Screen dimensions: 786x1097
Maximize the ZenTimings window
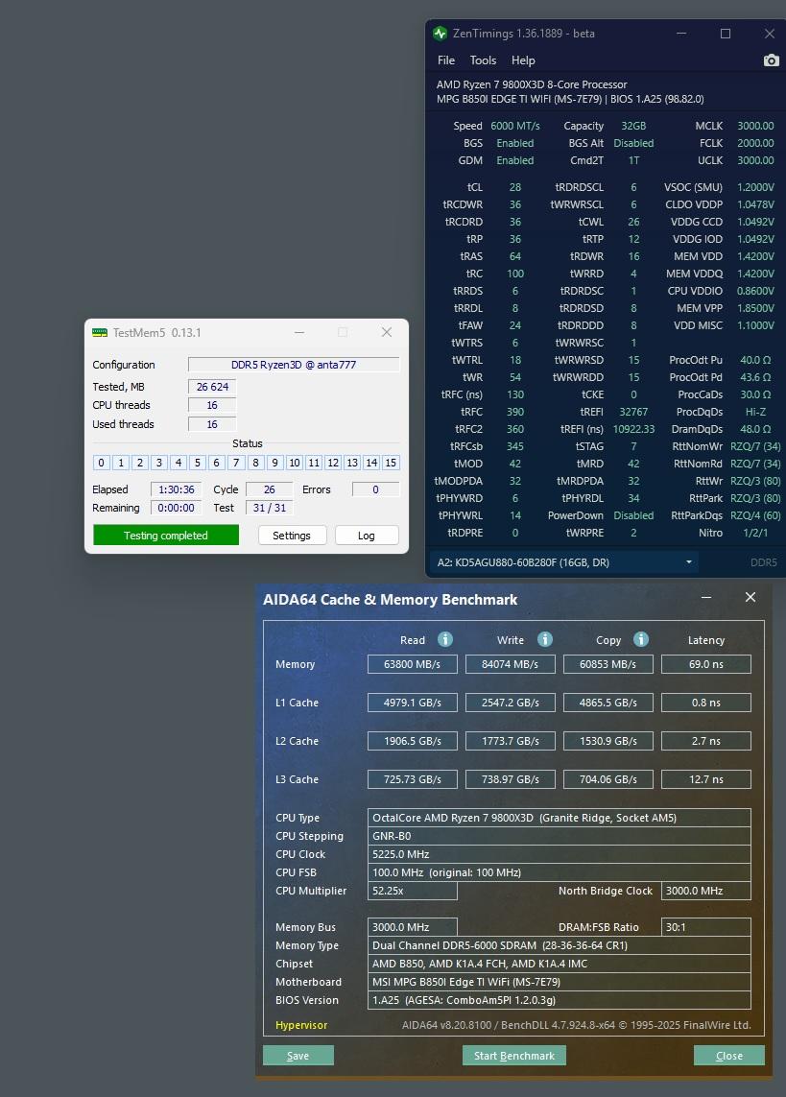726,34
